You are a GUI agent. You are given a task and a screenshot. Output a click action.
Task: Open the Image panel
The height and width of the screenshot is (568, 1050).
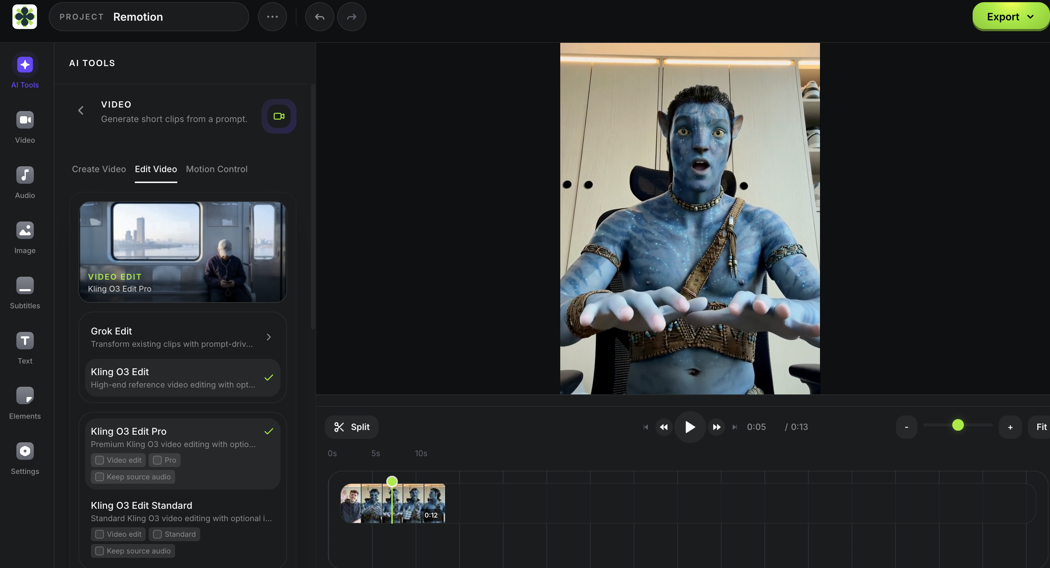pyautogui.click(x=24, y=236)
